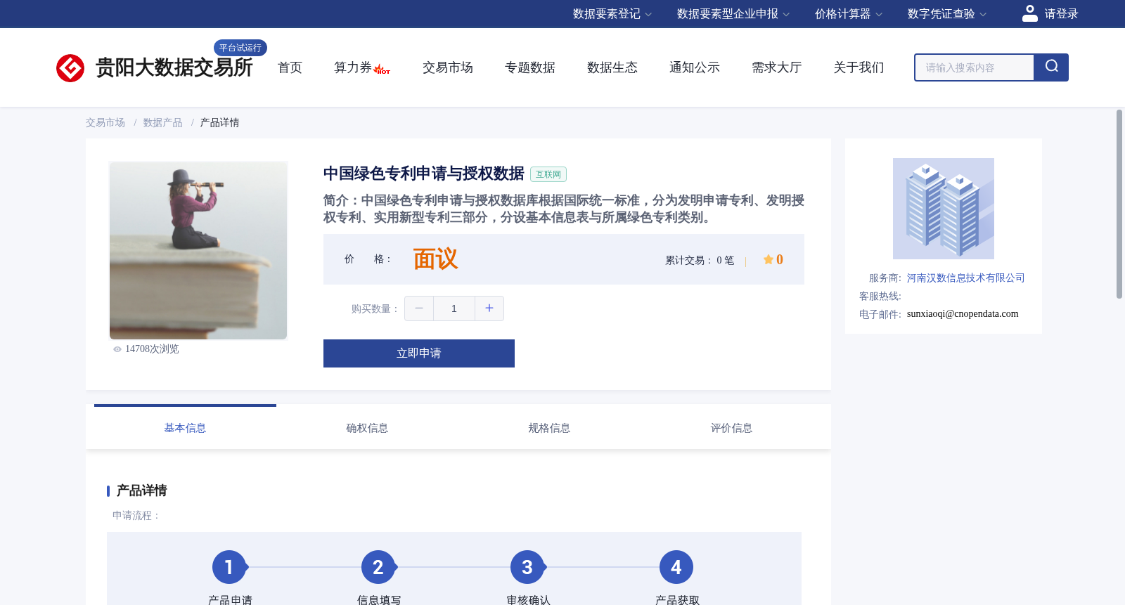
Task: Click 数据产品 breadcrumb link
Action: coord(162,123)
